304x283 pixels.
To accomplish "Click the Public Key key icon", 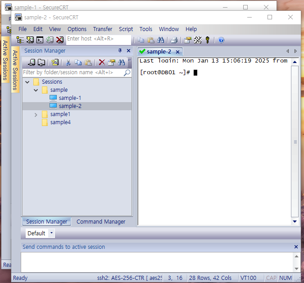I will [208, 40].
